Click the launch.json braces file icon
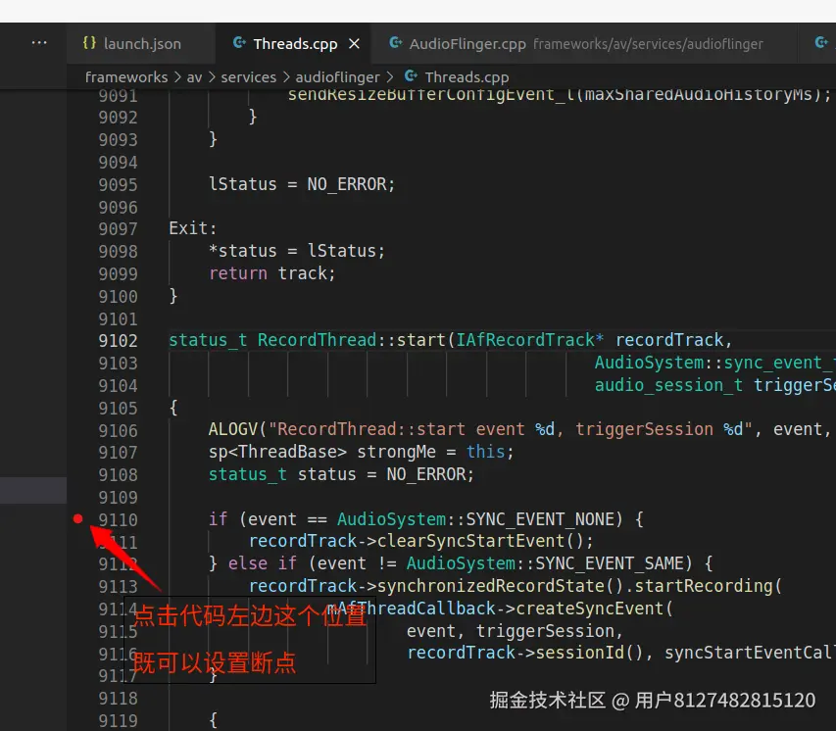This screenshot has height=731, width=836. point(89,43)
